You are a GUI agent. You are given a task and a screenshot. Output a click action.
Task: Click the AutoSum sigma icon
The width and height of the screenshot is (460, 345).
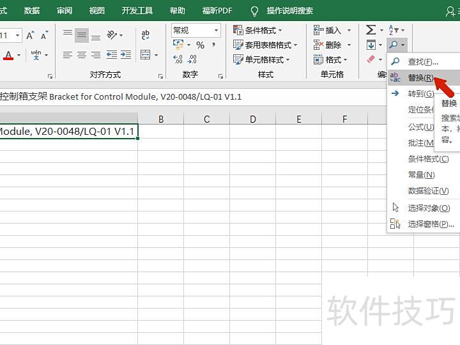click(x=371, y=30)
